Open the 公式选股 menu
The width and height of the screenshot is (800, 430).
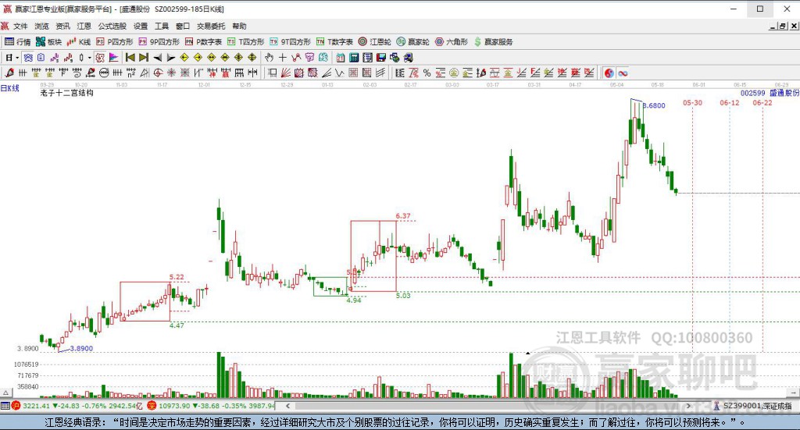[112, 26]
